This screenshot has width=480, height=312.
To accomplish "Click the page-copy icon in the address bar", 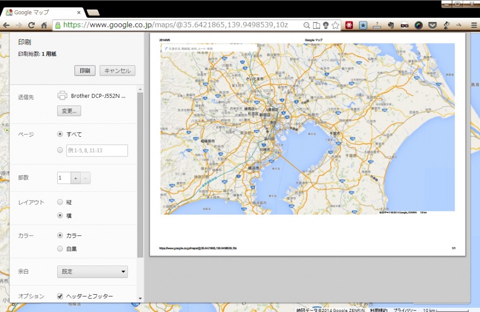I will 316,25.
